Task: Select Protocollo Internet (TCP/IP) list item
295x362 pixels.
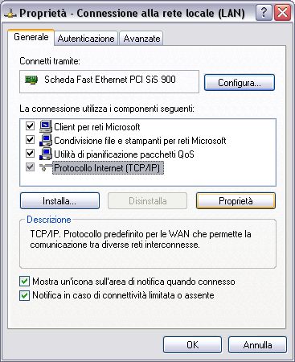Action: coord(107,168)
